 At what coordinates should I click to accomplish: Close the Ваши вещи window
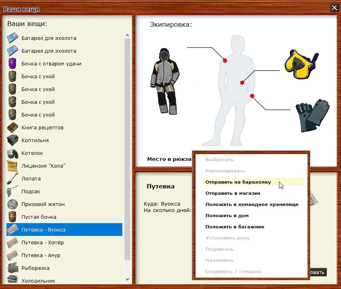coord(334,8)
